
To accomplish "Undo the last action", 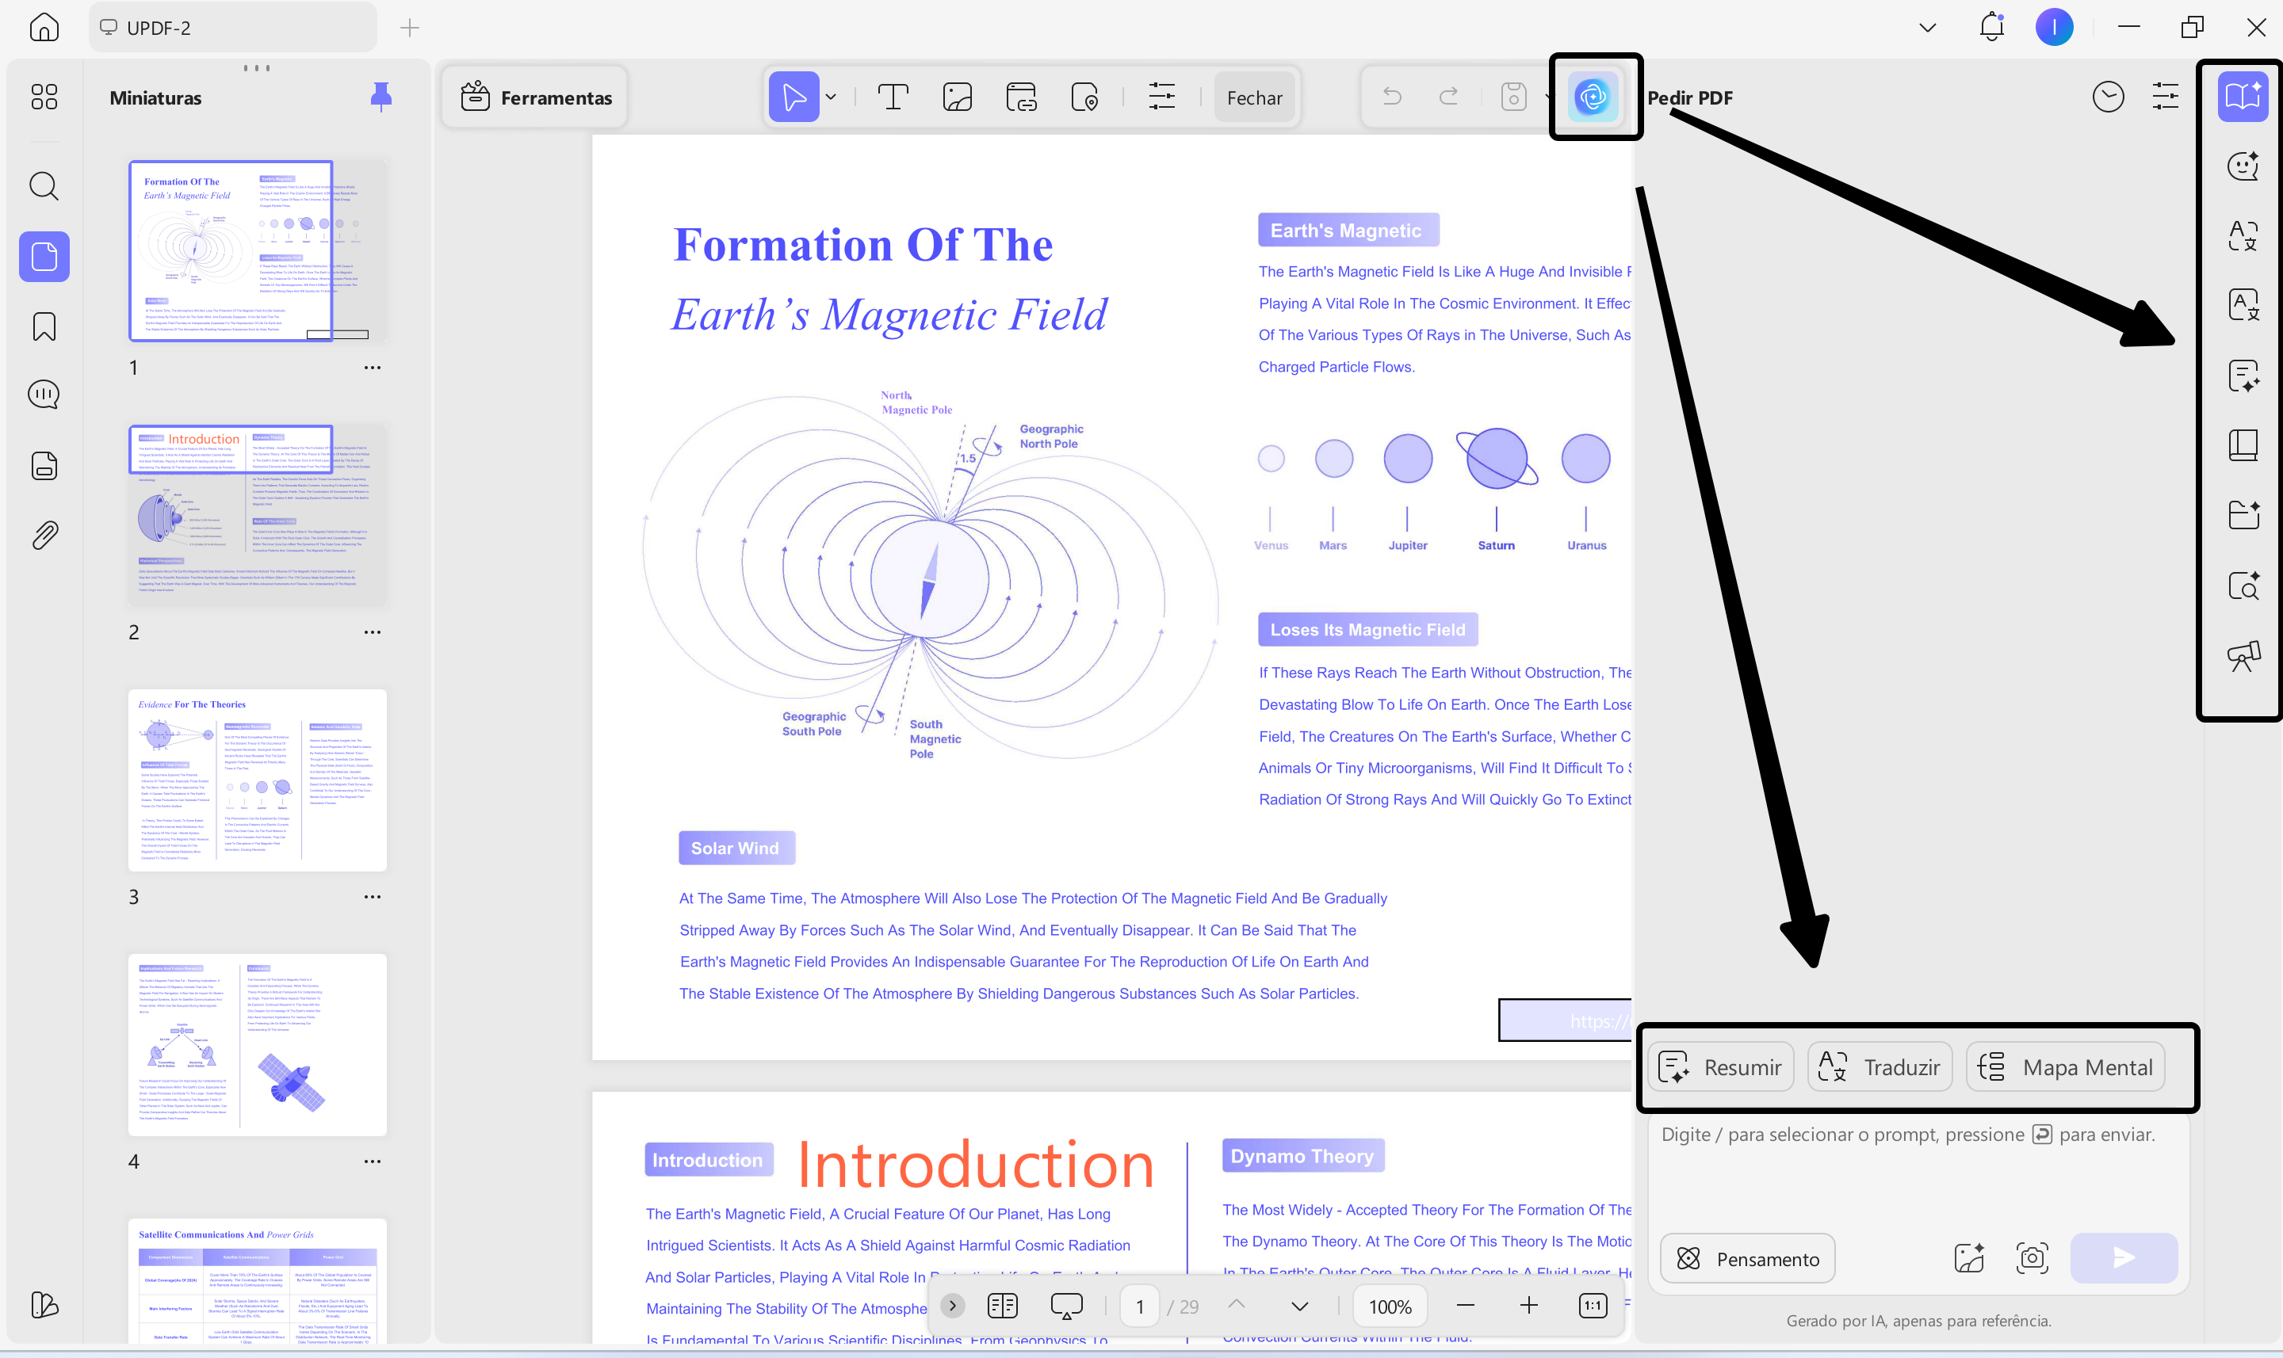I will pos(1392,97).
